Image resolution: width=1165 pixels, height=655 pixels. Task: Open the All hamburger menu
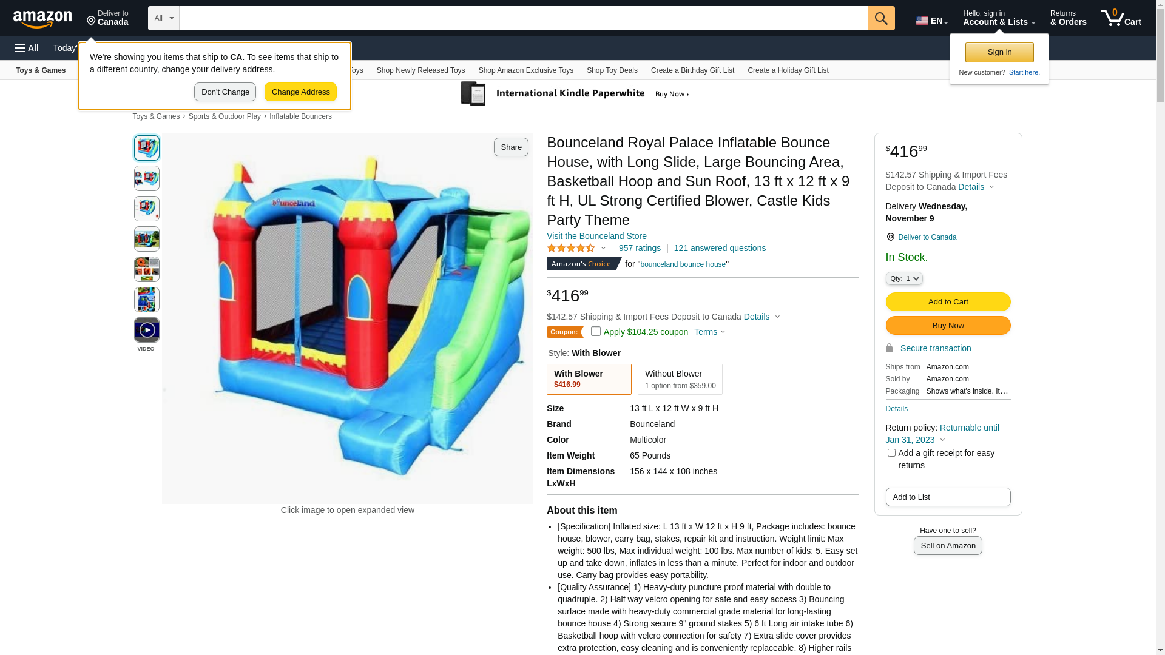27,48
